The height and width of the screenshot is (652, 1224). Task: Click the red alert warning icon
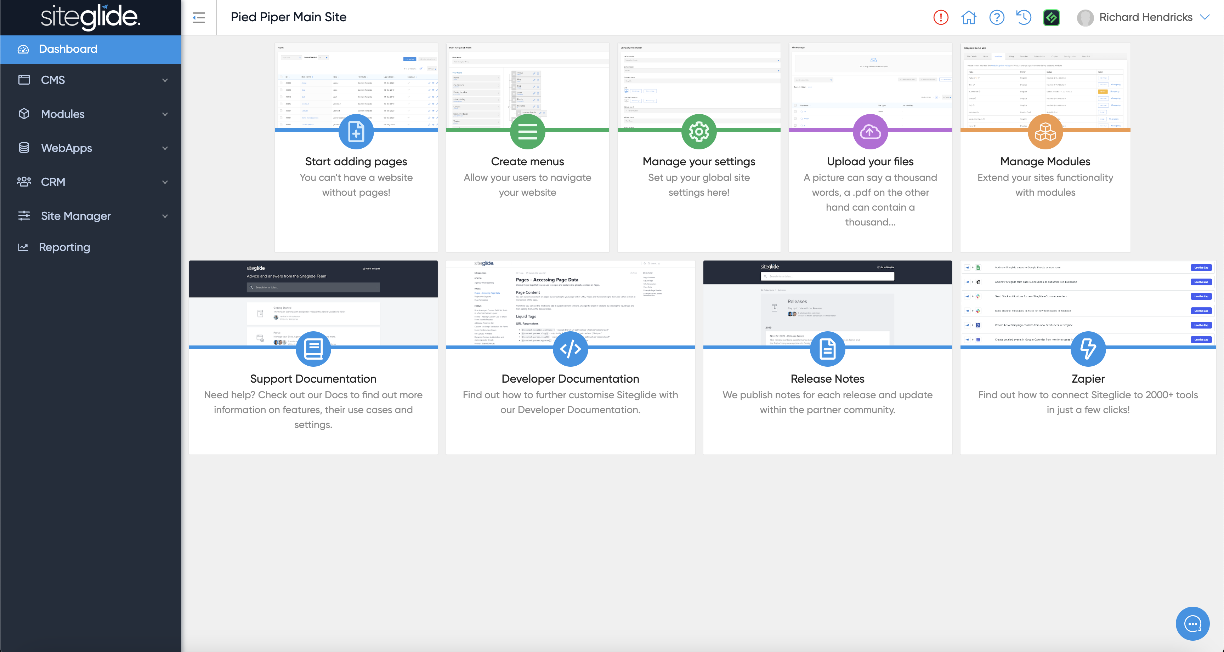pyautogui.click(x=940, y=18)
